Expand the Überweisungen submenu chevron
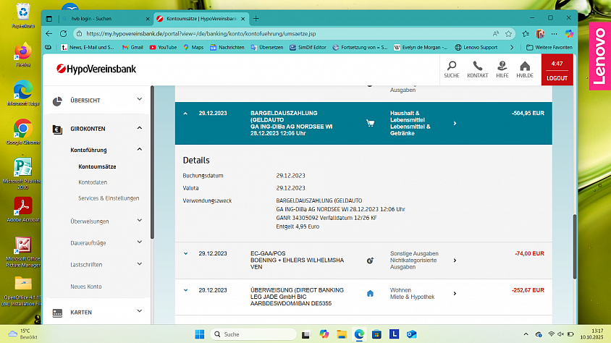This screenshot has width=611, height=343. pyautogui.click(x=140, y=220)
